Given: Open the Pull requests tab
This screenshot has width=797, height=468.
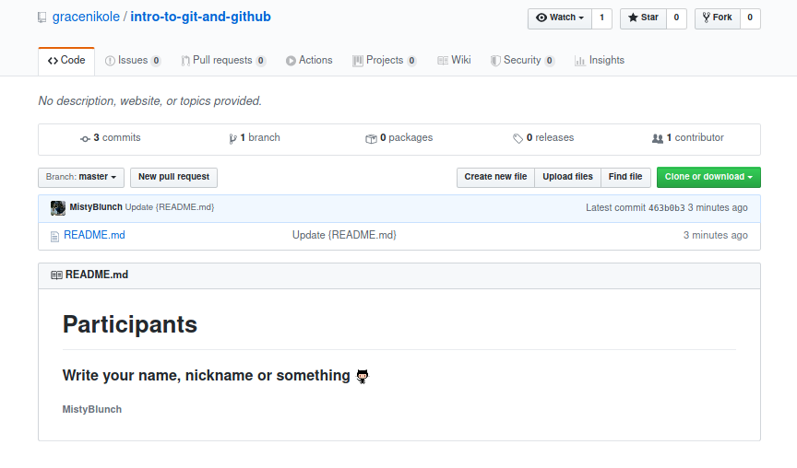Looking at the screenshot, I should pos(223,61).
